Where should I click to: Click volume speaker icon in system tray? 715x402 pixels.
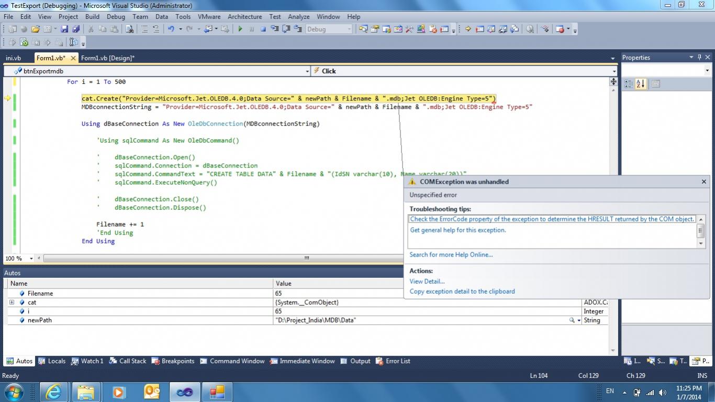tap(663, 393)
